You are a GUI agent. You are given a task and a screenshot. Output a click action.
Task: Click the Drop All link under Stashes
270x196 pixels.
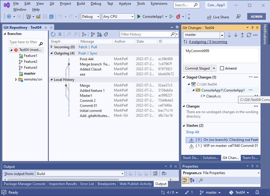(193, 132)
